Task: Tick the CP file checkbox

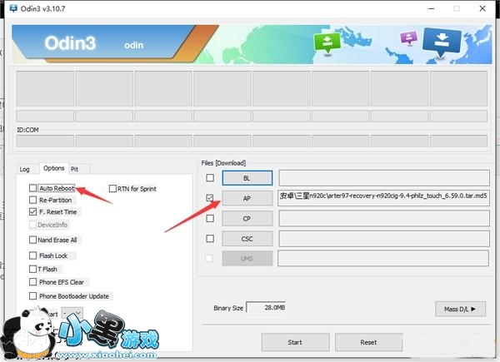Action: click(x=210, y=218)
